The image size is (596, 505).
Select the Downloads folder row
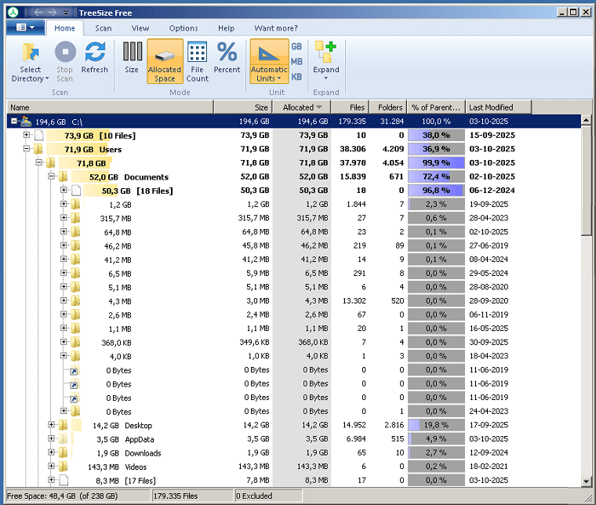coord(143,453)
